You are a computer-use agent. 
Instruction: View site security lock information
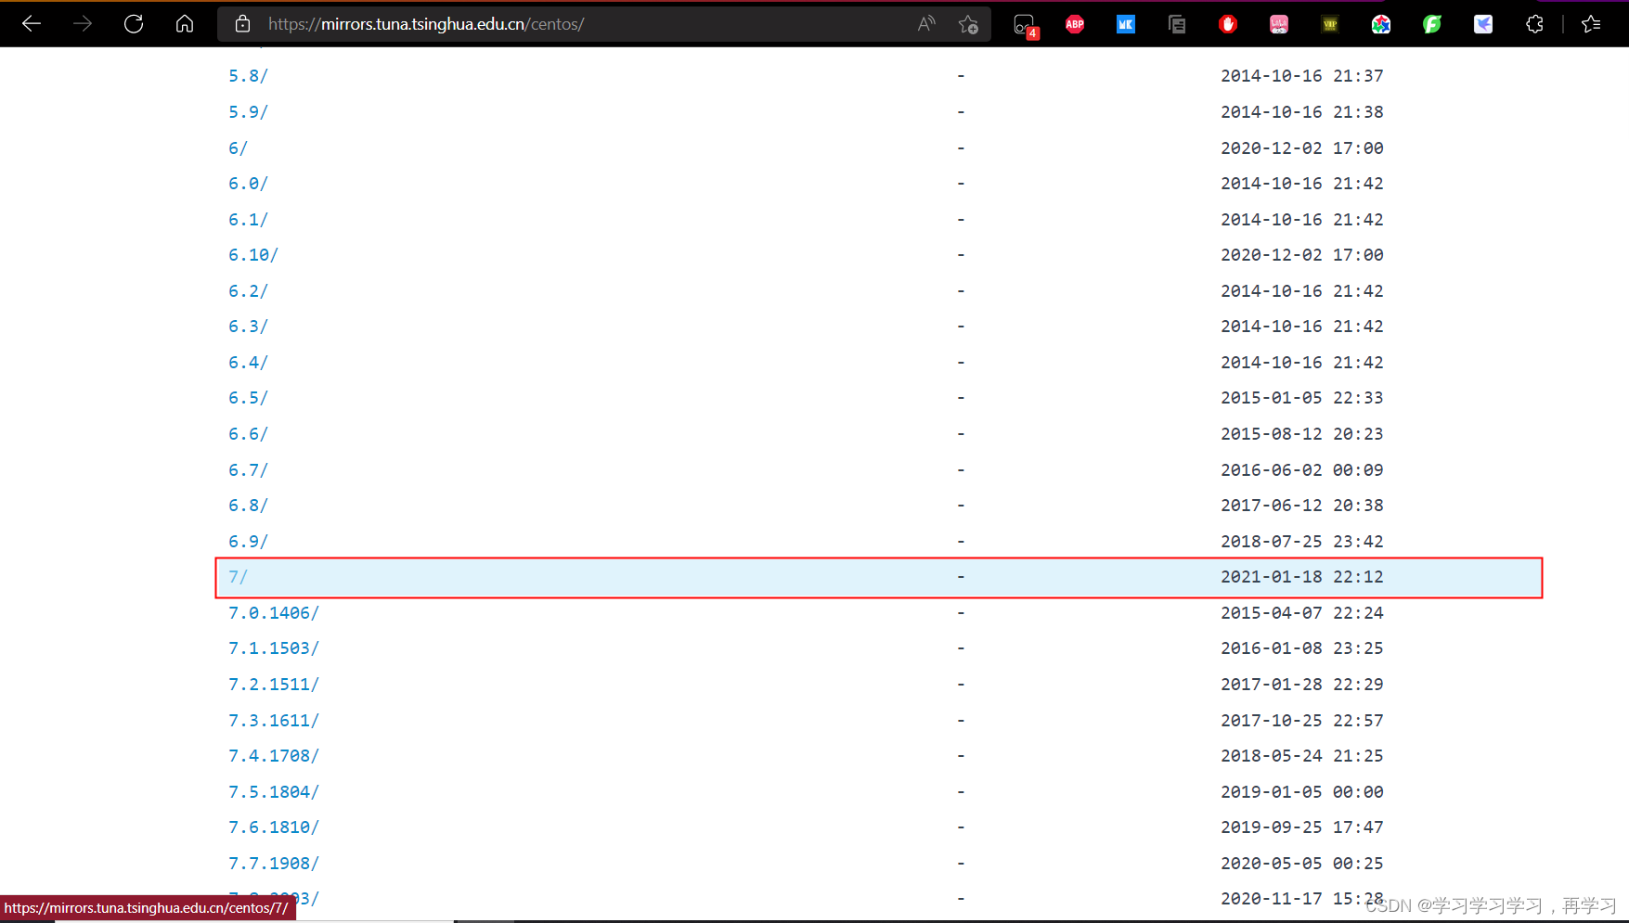tap(242, 24)
